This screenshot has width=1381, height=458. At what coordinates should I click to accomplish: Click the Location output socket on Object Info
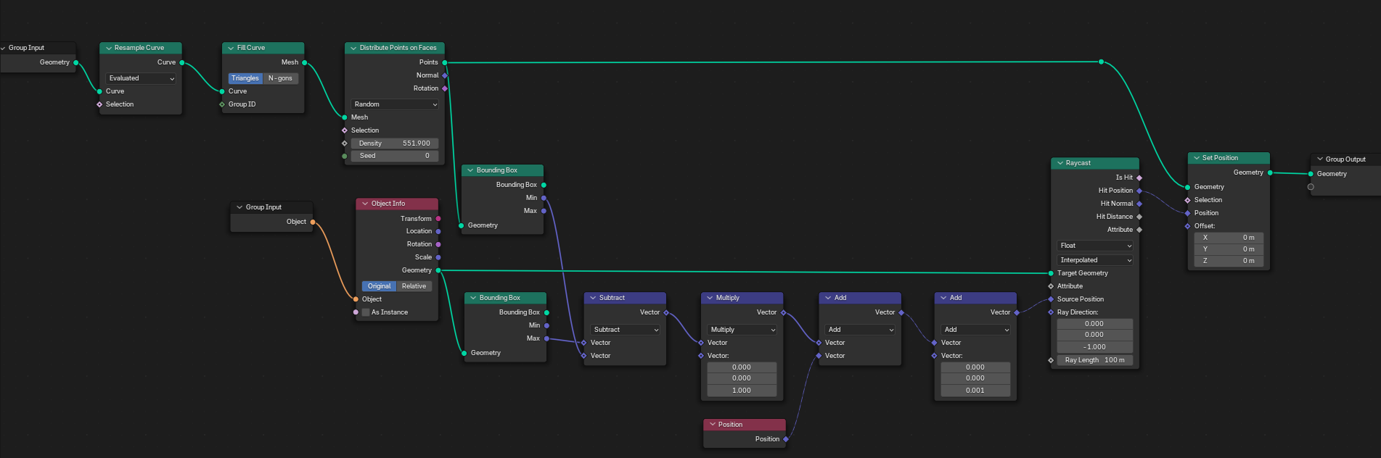[438, 231]
